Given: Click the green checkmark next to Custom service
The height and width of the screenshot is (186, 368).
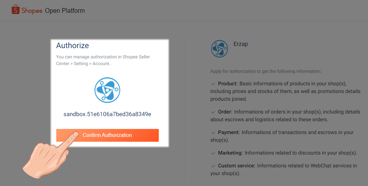Looking at the screenshot, I should tap(213, 166).
